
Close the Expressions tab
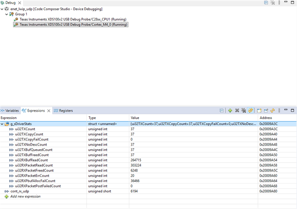click(x=49, y=111)
